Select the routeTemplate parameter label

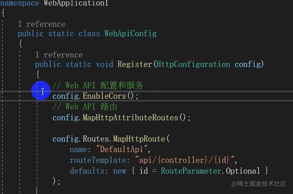tap(98, 160)
